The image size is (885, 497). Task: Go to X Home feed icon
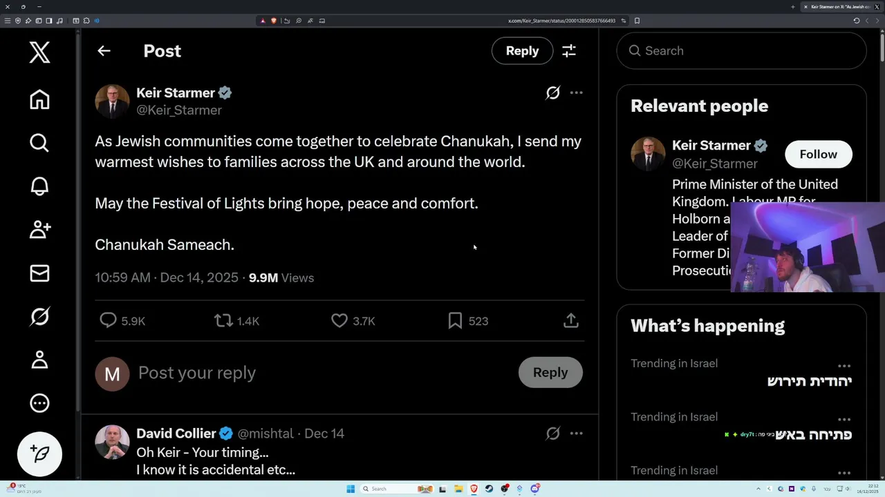[39, 100]
